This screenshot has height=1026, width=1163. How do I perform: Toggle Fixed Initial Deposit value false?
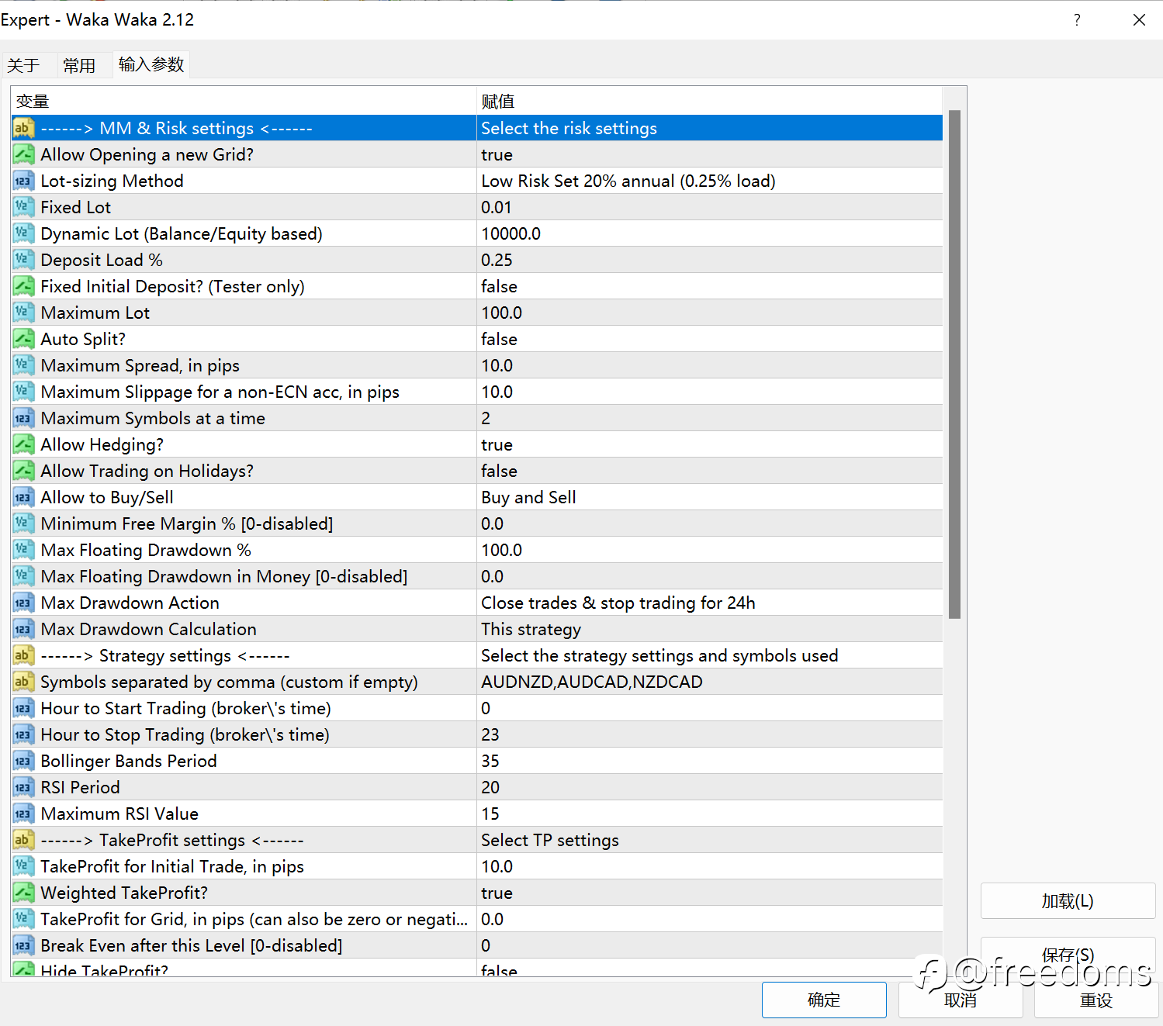(x=710, y=286)
